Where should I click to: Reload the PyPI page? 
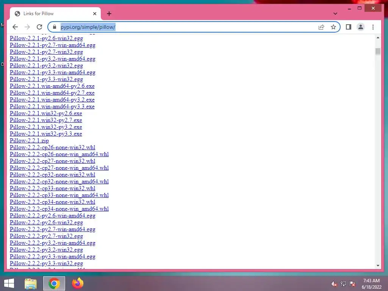pyautogui.click(x=39, y=27)
